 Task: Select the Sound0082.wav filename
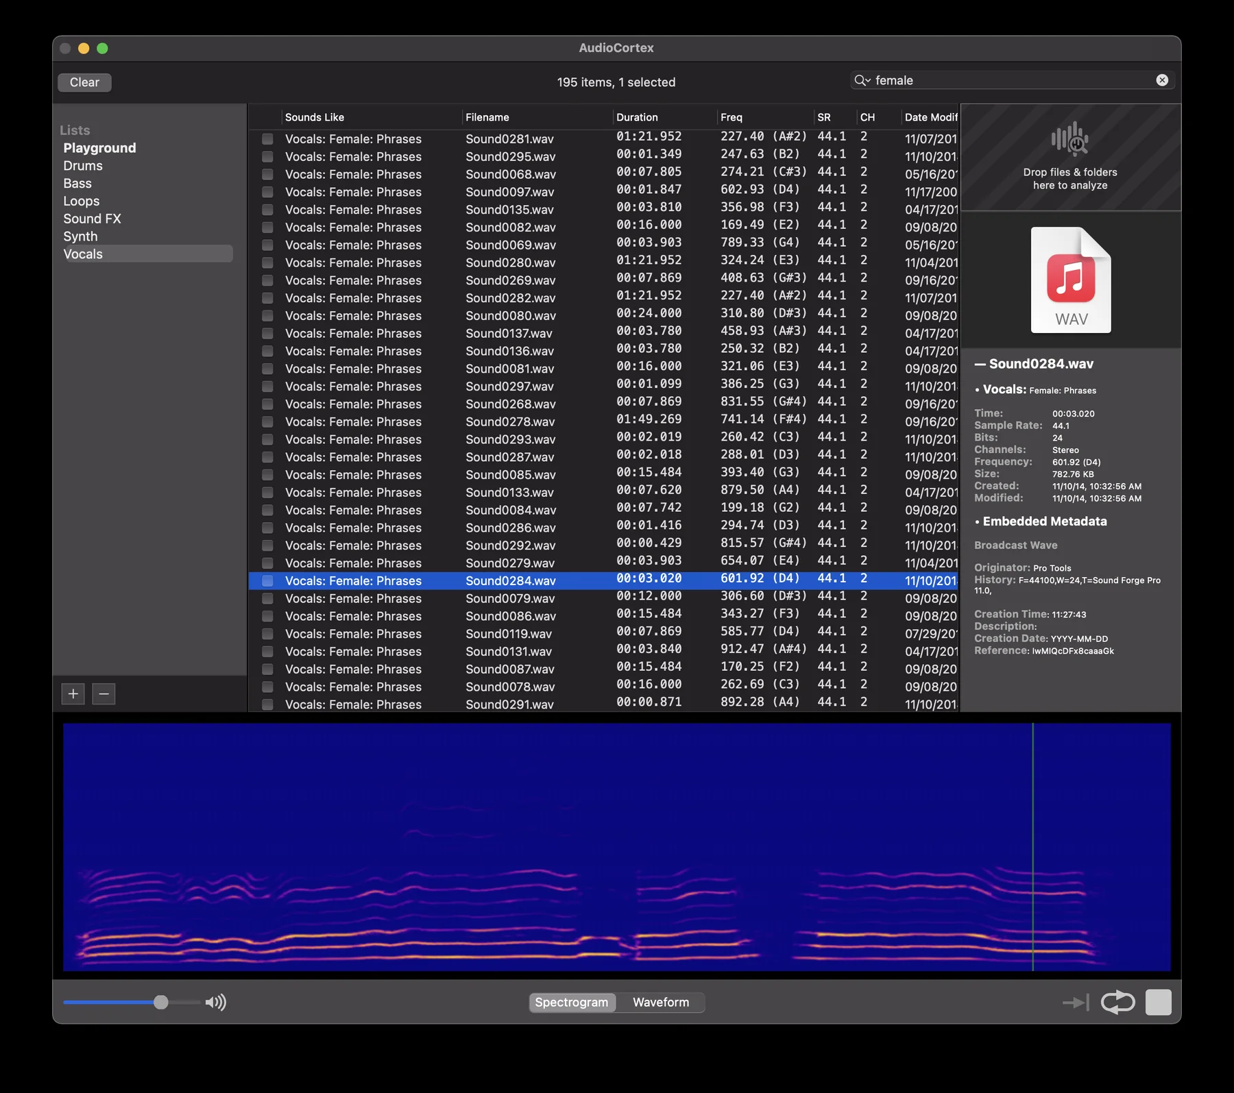(511, 228)
